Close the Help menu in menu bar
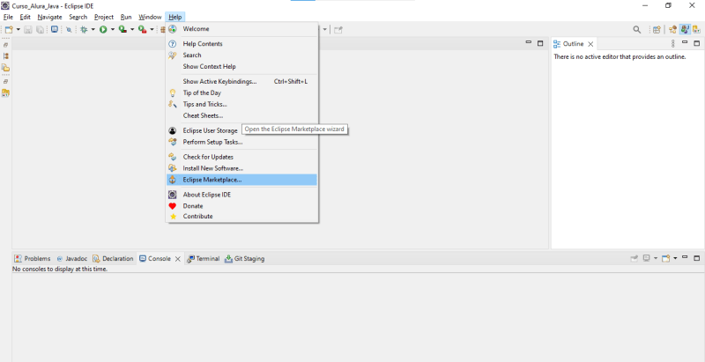The width and height of the screenshot is (705, 362). tap(175, 17)
